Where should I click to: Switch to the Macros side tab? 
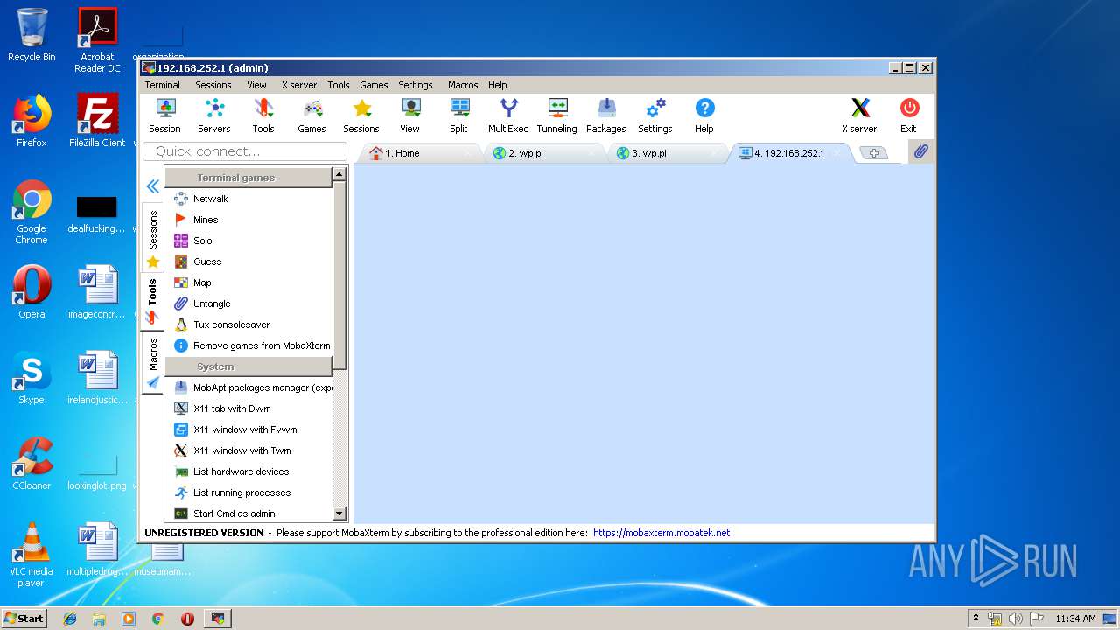[x=153, y=362]
